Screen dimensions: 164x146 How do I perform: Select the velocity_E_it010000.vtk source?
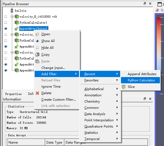pos(38,17)
